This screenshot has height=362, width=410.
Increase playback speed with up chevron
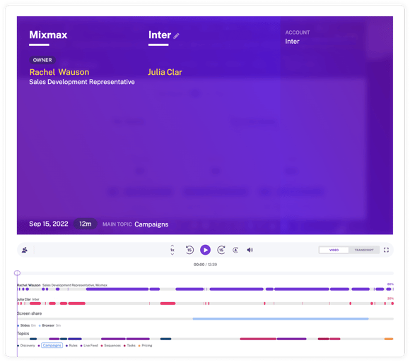pyautogui.click(x=172, y=246)
